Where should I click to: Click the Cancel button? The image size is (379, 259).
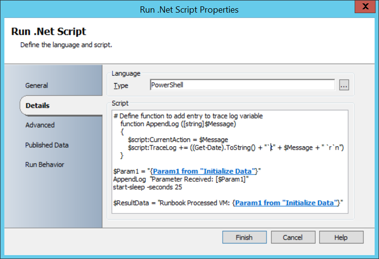(x=293, y=237)
